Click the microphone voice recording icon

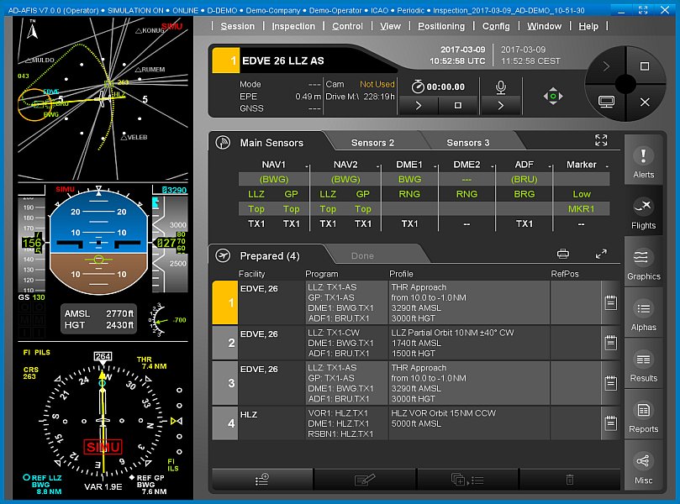pyautogui.click(x=501, y=87)
